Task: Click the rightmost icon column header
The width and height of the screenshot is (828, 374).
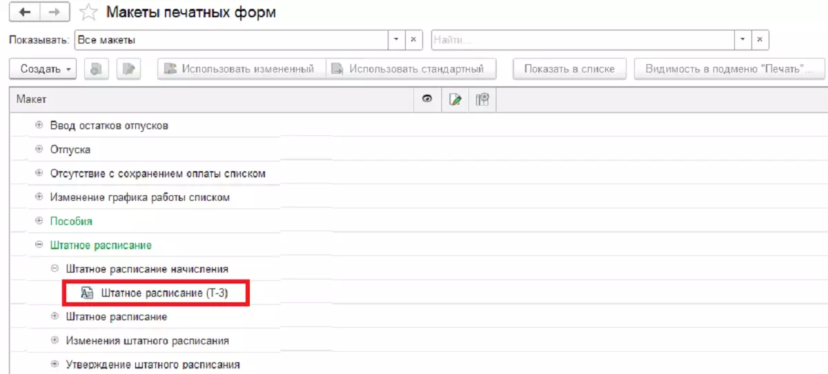Action: [482, 99]
